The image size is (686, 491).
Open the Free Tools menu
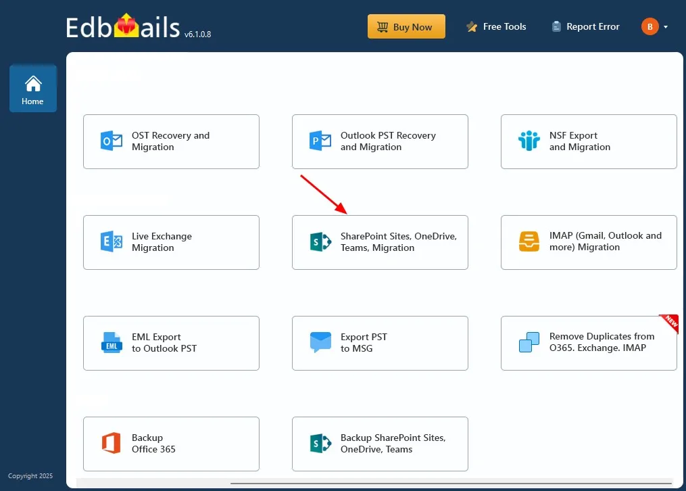(496, 27)
